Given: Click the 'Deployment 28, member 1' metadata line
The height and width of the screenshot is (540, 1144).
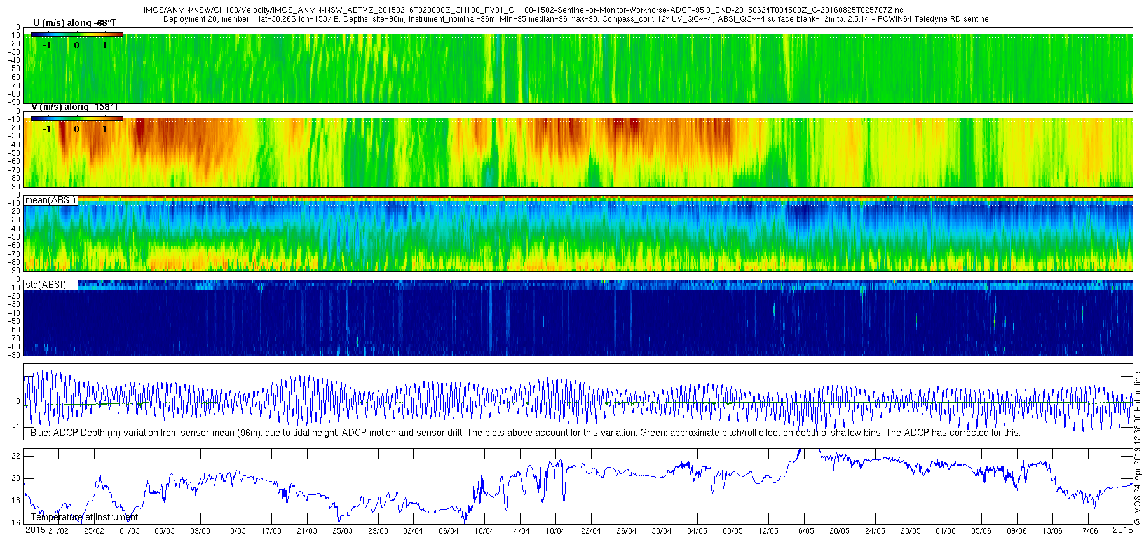Looking at the screenshot, I should (577, 19).
